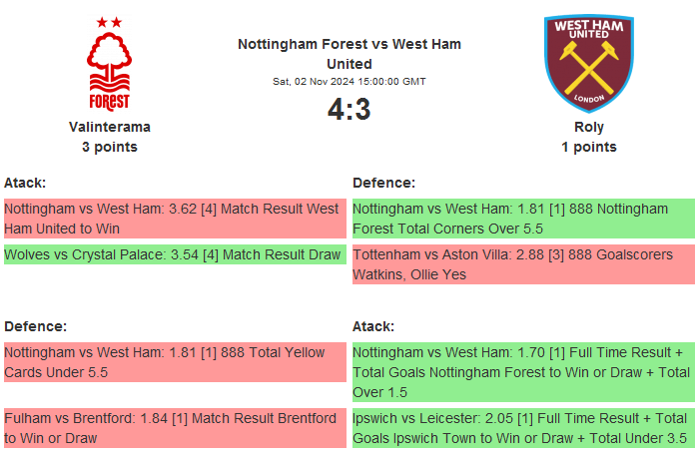Viewport: 699px width, 459px height.
Task: Open the West Ham United to Win bet
Action: (x=174, y=219)
